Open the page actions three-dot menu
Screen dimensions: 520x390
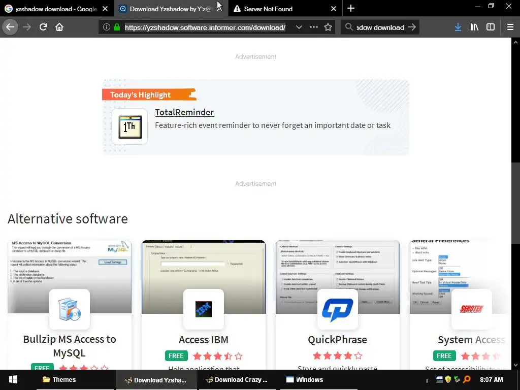tap(314, 27)
